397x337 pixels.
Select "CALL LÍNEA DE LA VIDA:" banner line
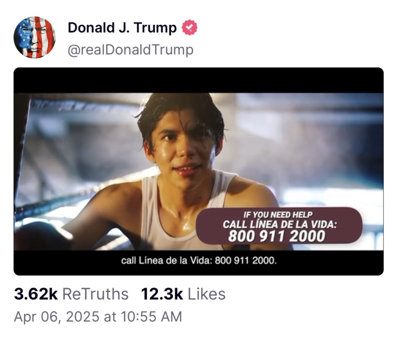click(280, 224)
